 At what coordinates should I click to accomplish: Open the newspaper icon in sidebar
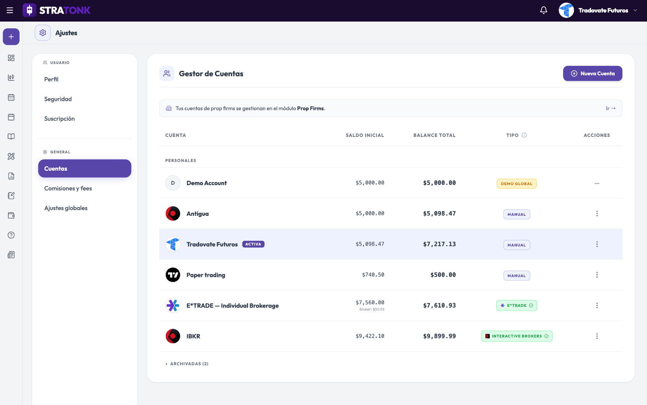(11, 255)
